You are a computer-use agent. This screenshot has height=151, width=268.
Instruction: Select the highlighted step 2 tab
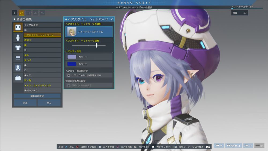[x=21, y=13]
